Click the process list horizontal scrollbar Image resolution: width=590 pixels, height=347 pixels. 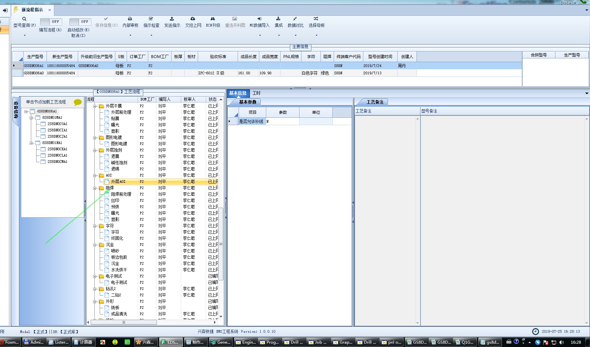[x=124, y=322]
